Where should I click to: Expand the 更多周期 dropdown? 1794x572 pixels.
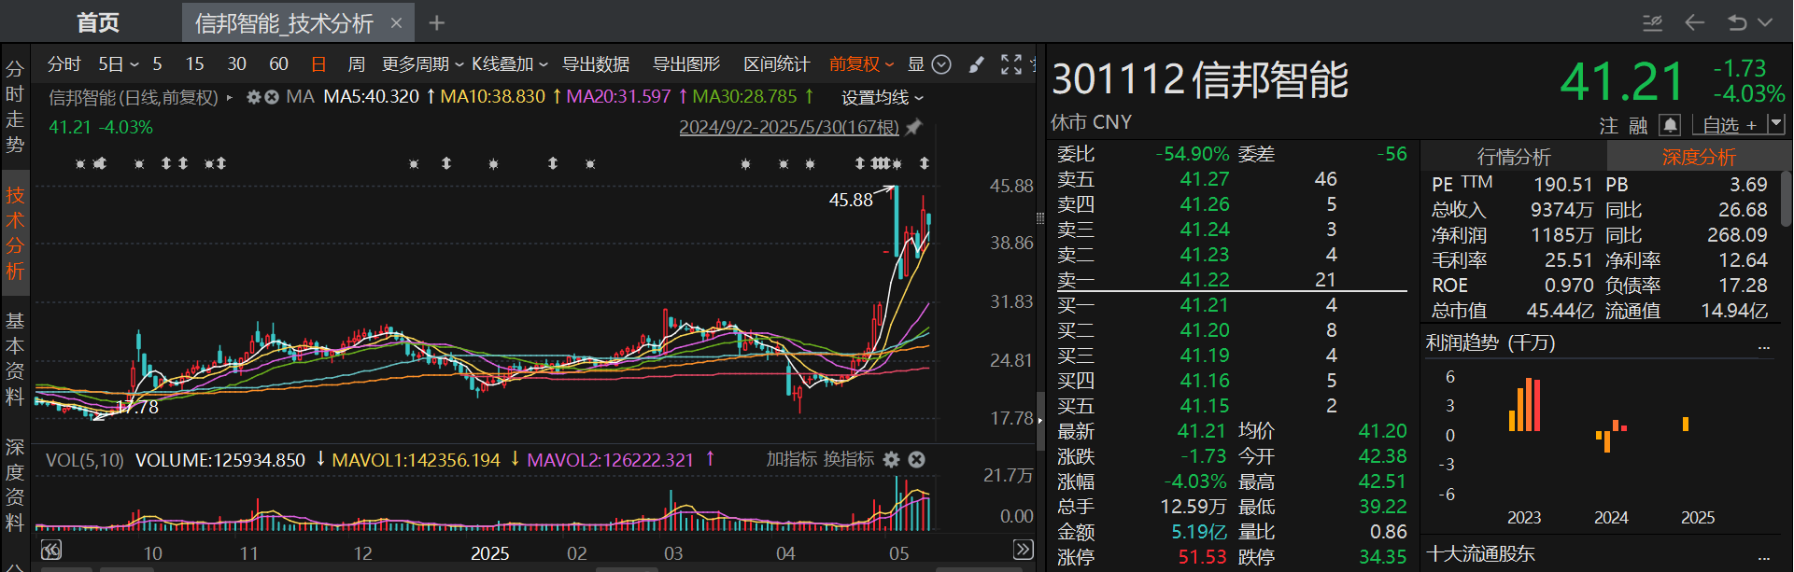click(422, 64)
